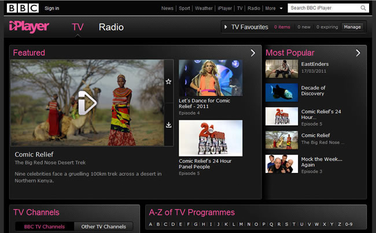Viewport: 376px width, 233px height.
Task: Open EastEnders thumbnail in Most Popular
Action: [282, 69]
